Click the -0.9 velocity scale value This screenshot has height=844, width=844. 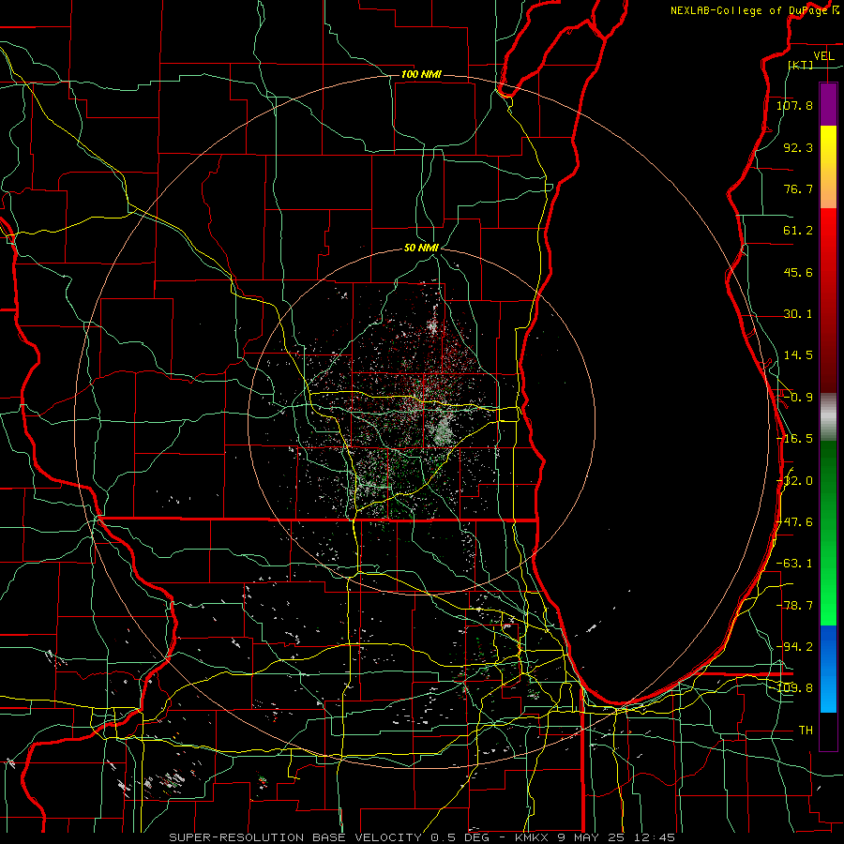click(x=798, y=398)
